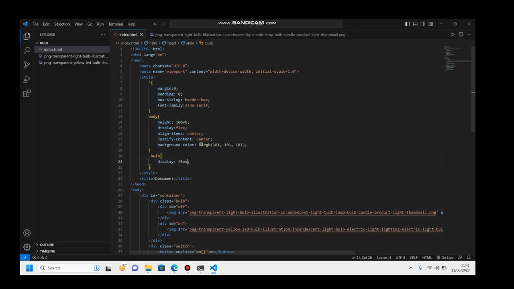This screenshot has width=514, height=289.
Task: Open the Search view in activity bar
Action: pyautogui.click(x=27, y=51)
